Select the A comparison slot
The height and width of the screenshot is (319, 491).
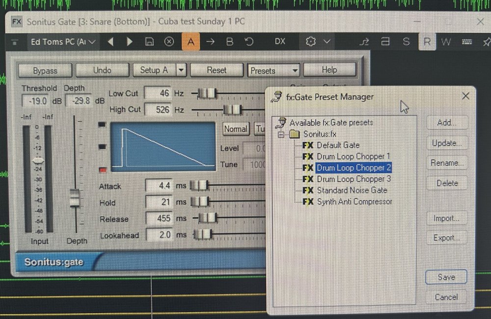[191, 42]
